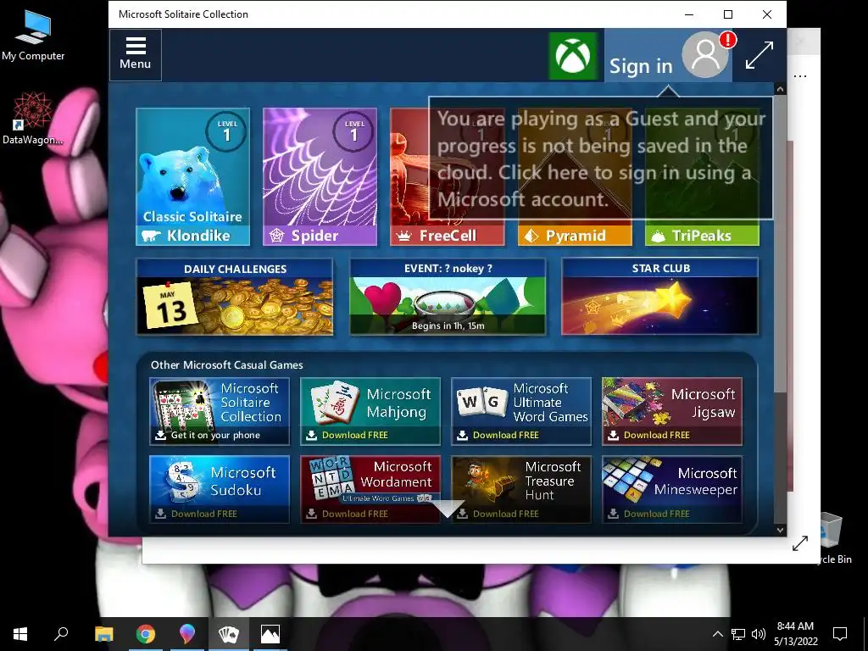The height and width of the screenshot is (651, 868).
Task: Open the Paint 3D taskbar icon
Action: click(x=187, y=634)
